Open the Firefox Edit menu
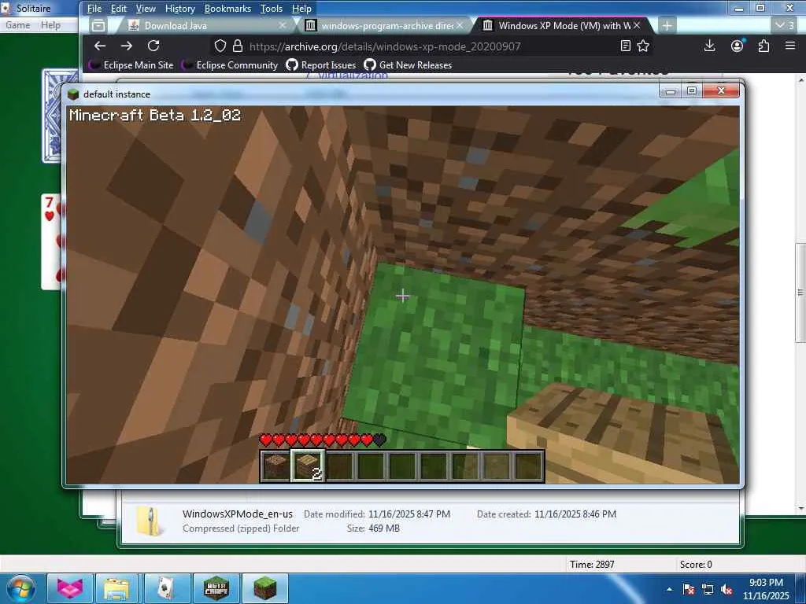Image resolution: width=806 pixels, height=604 pixels. pos(119,9)
